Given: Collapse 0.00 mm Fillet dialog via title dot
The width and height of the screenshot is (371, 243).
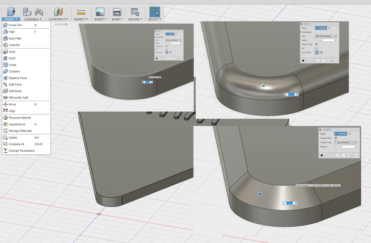Looking at the screenshot, I should 156,31.
